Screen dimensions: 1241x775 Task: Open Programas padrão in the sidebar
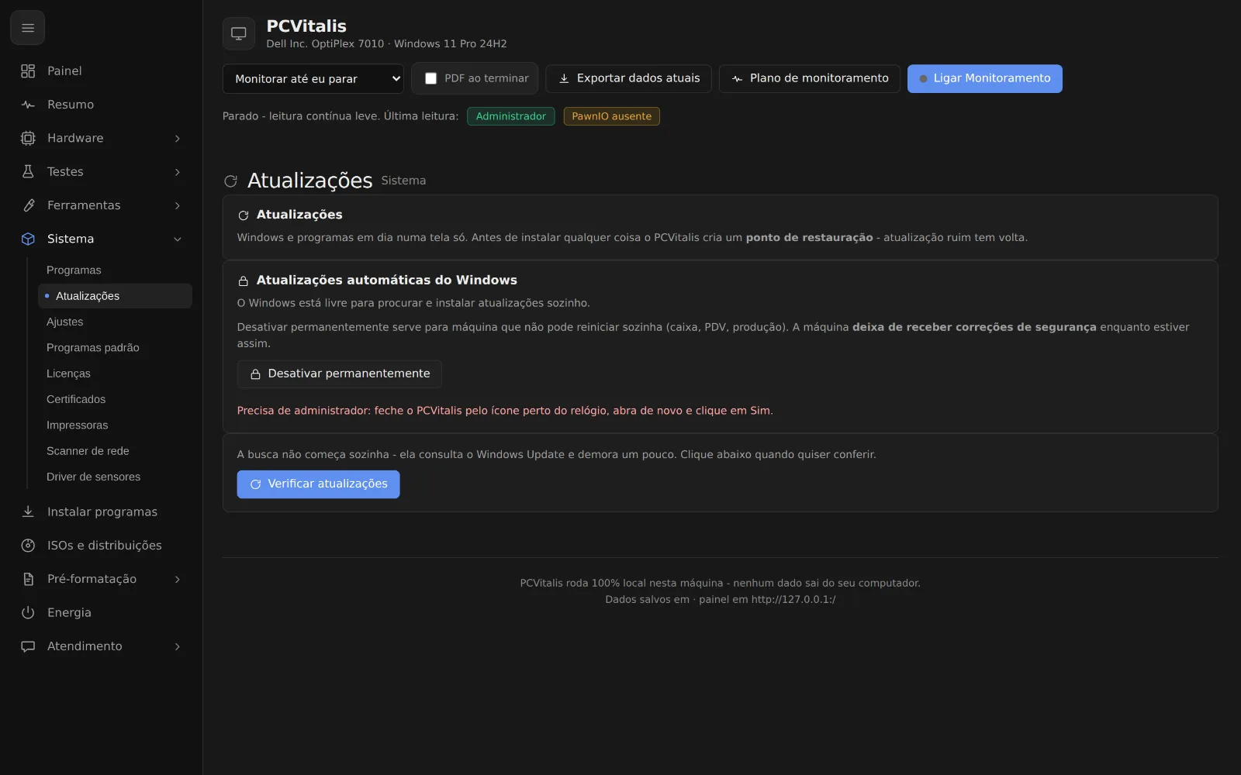tap(115, 347)
